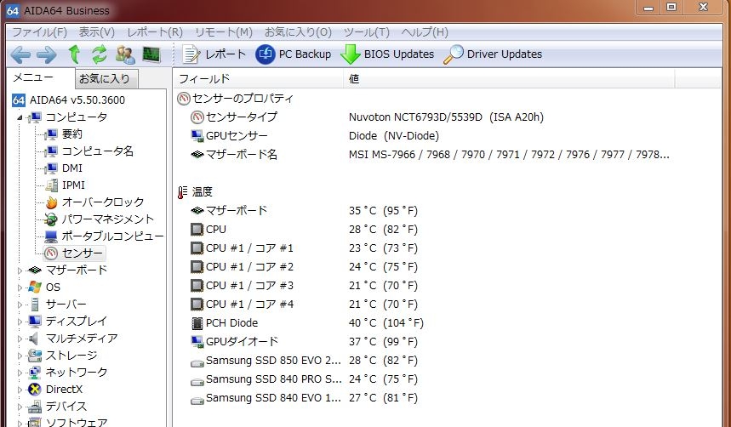Image resolution: width=731 pixels, height=427 pixels.
Task: Click the OS Windows flag icon
Action: [x=35, y=288]
